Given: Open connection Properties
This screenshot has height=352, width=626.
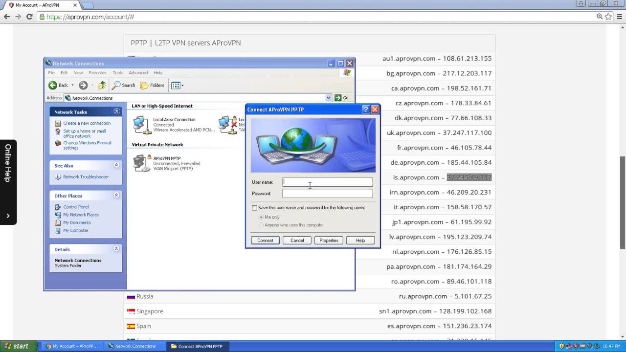Looking at the screenshot, I should [329, 241].
